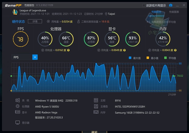Click the memory power usage lightning icon
This screenshot has width=189, height=133.
click(150, 50)
